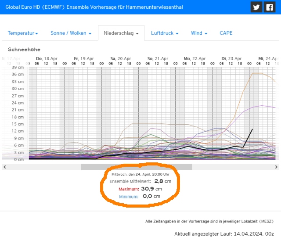Expand the Luftdruck dropdown
281x237 pixels.
click(x=165, y=33)
